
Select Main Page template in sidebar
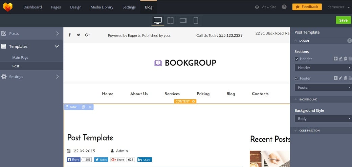(x=20, y=58)
